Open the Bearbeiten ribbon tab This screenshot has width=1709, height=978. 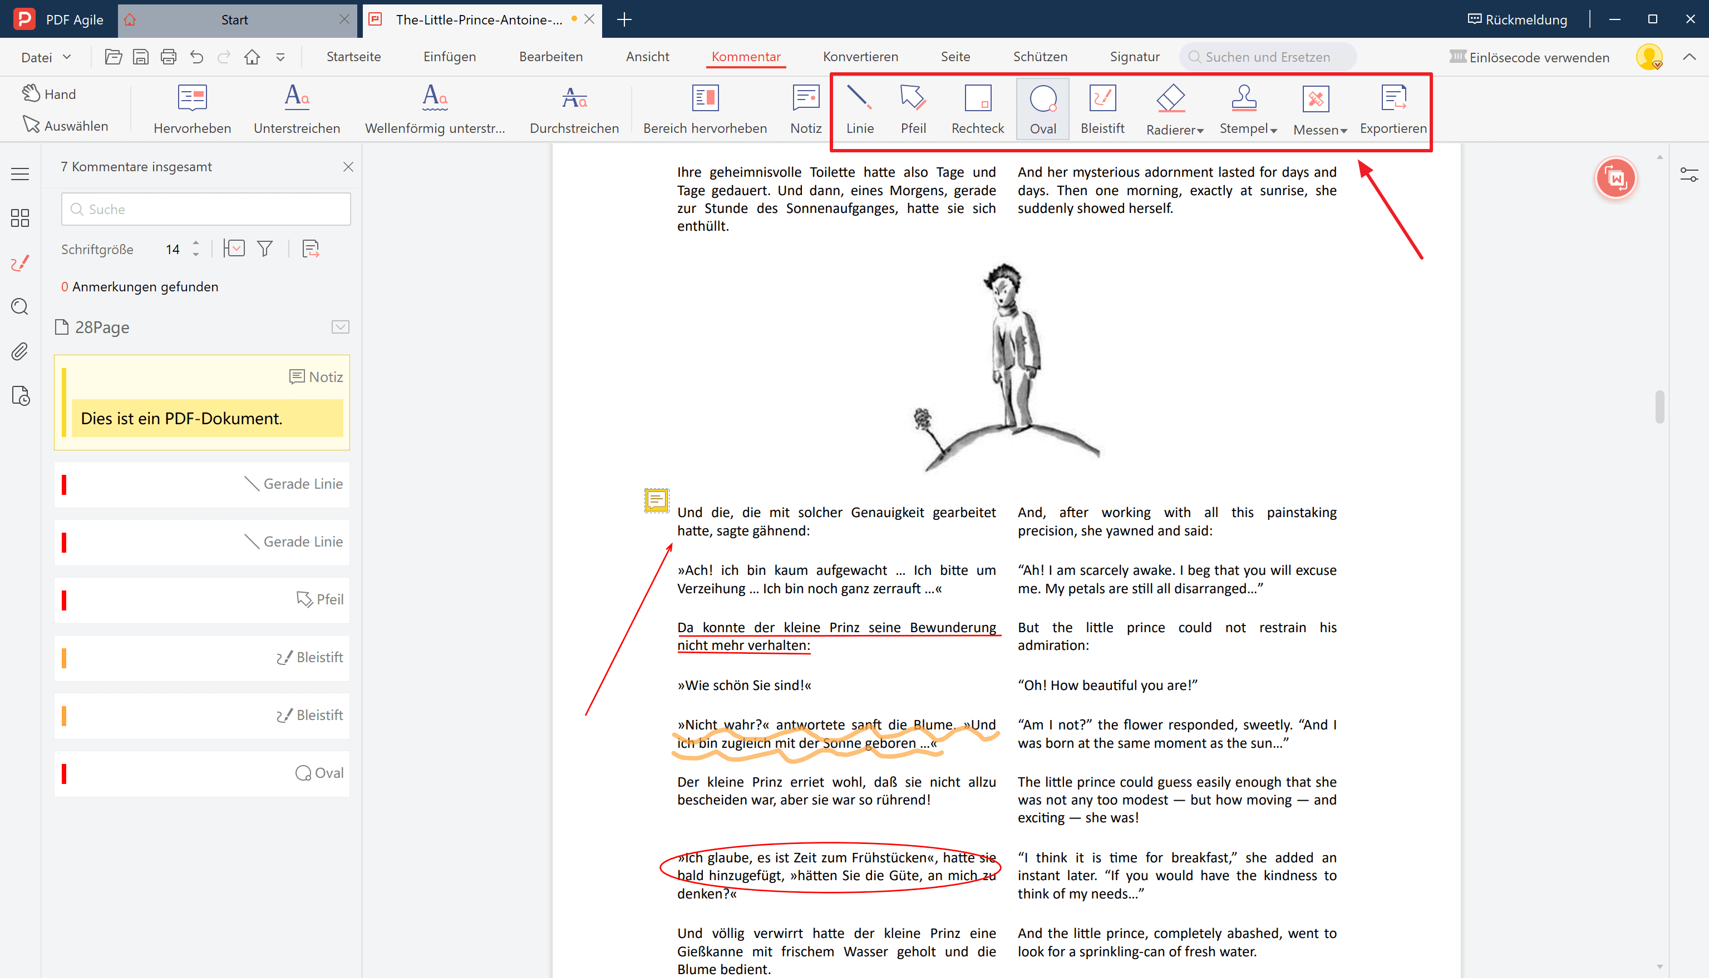(x=550, y=56)
